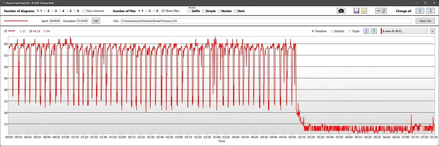Select the Statistic radio option
439x146 pixels.
point(332,31)
